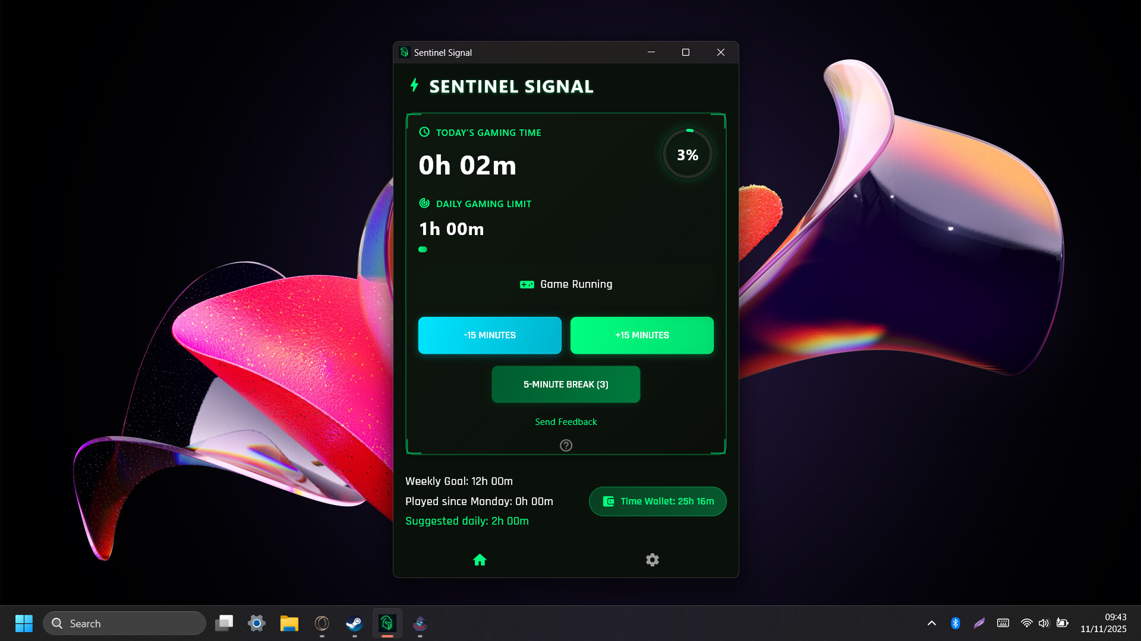Screen dimensions: 1141x641
Task: Click the taskbar Search field
Action: coord(124,623)
